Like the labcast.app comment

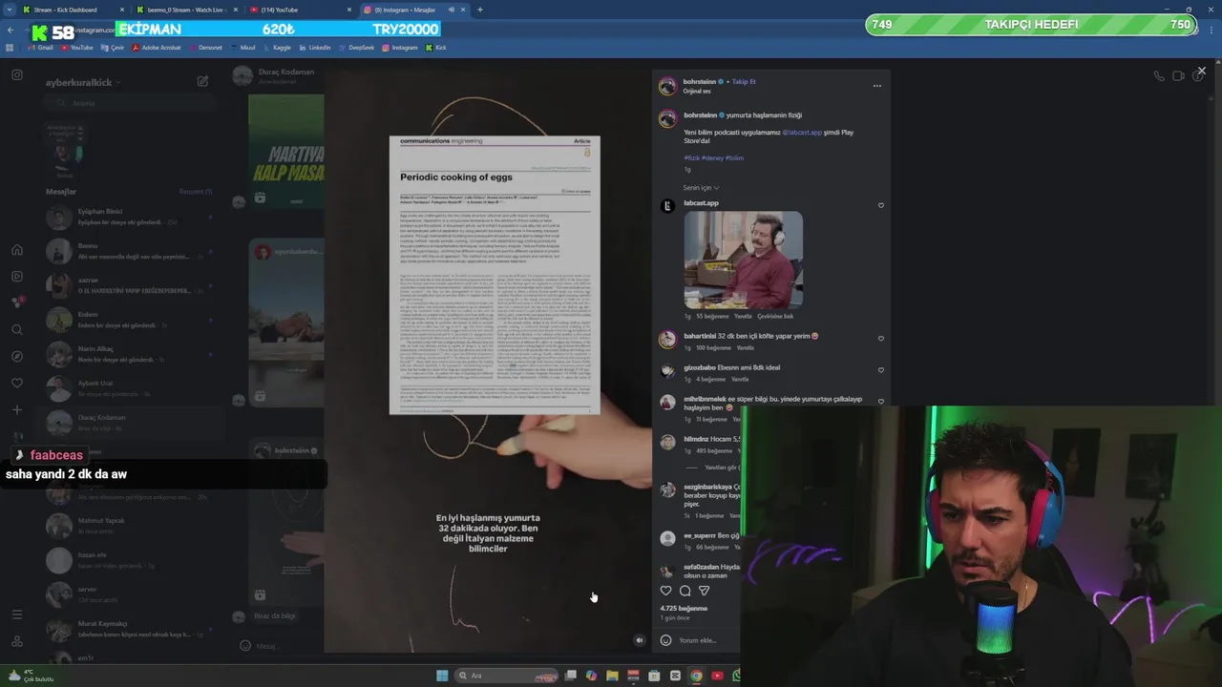(x=880, y=205)
